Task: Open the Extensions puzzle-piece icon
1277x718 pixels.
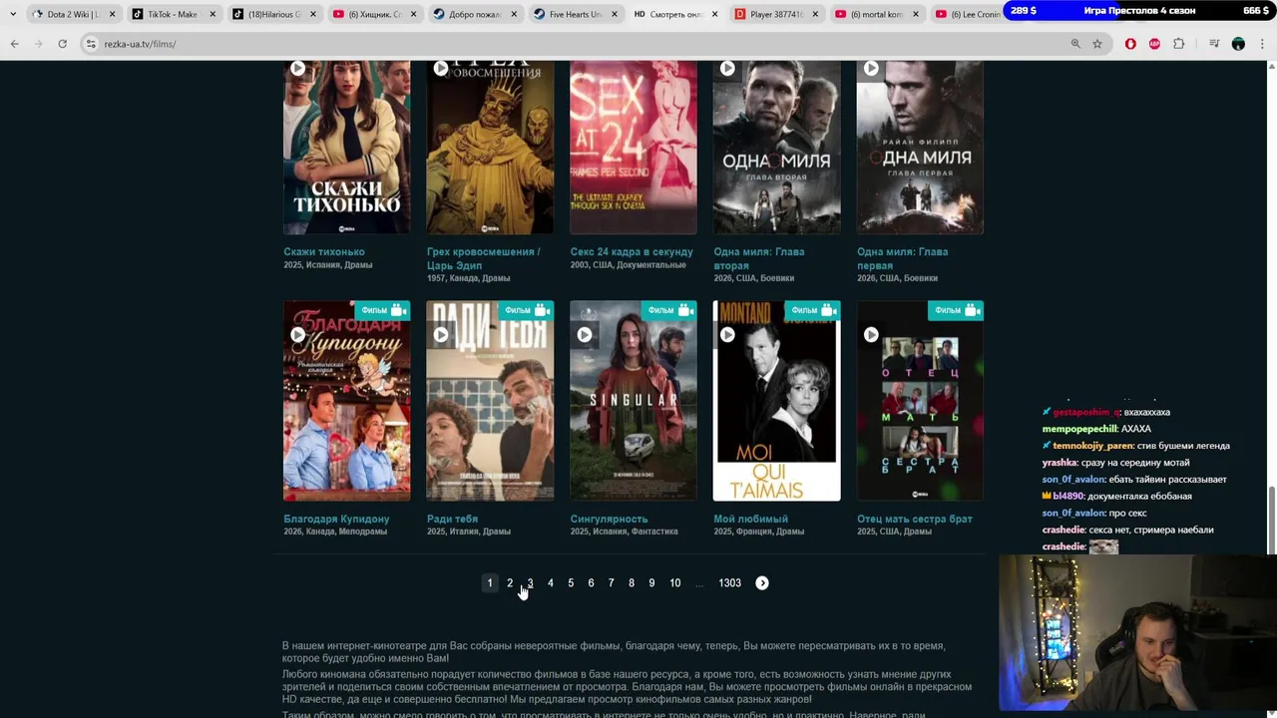Action: click(x=1179, y=44)
